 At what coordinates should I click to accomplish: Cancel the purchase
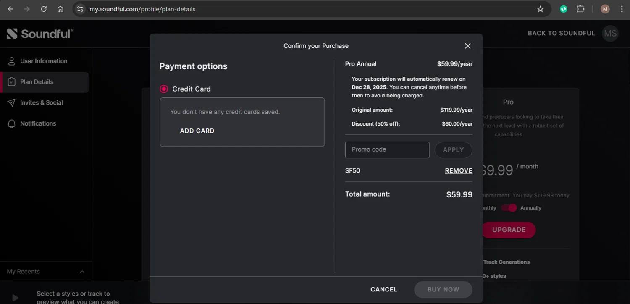click(x=384, y=289)
